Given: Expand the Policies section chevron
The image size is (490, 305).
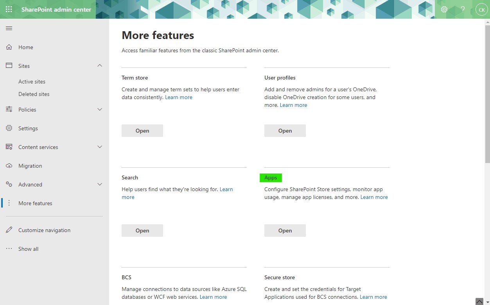Looking at the screenshot, I should point(100,110).
